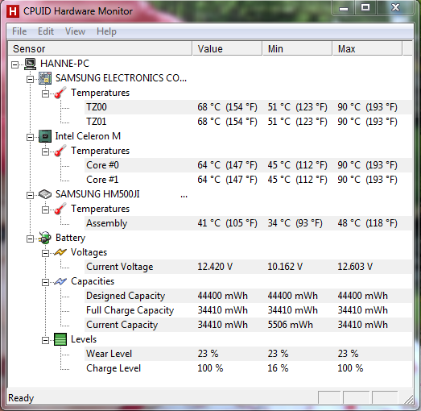
Task: Select the Wear Level row
Action: [249, 354]
